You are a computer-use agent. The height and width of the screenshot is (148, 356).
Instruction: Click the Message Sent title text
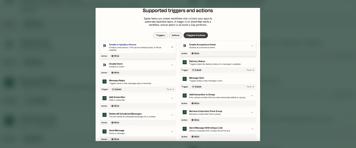coord(196,78)
